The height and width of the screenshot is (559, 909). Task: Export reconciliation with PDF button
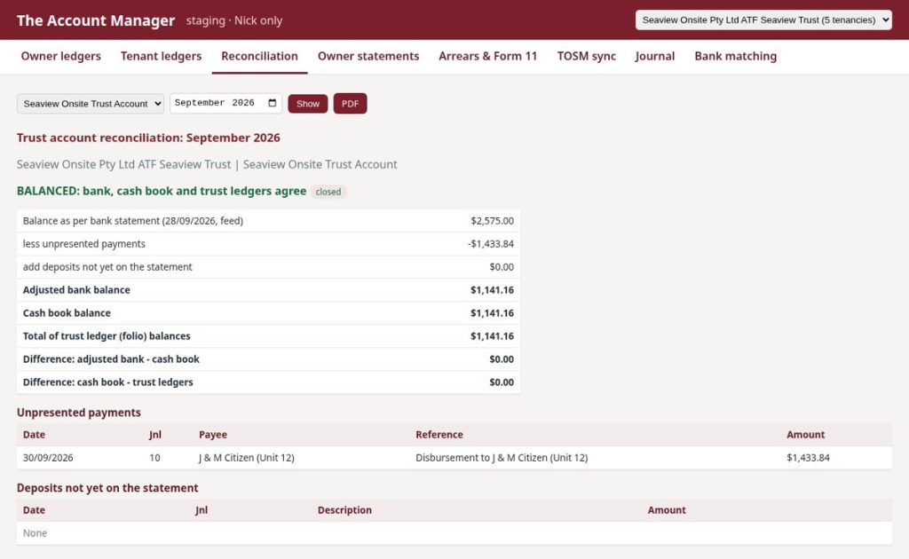pos(350,104)
